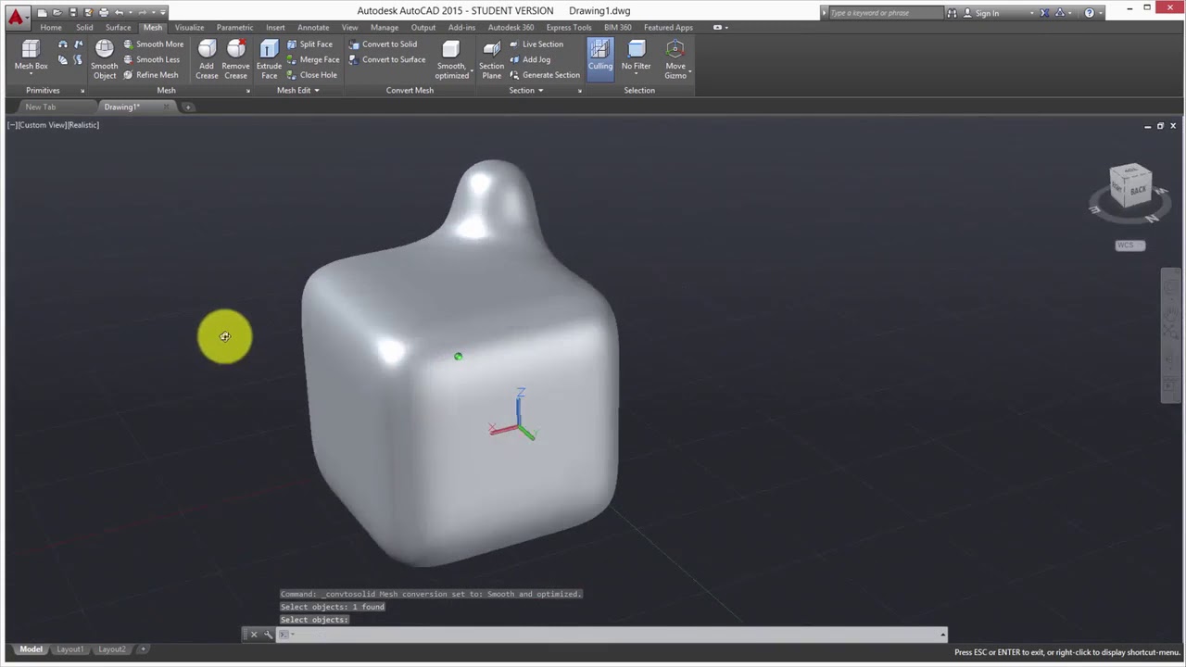Click the Add Crease tool
The width and height of the screenshot is (1186, 667).
coord(207,59)
